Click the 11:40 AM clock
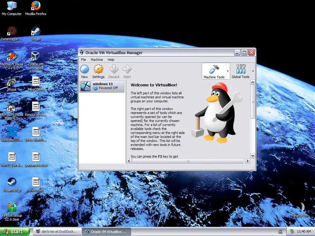Viewport: 315px width, 236px height. click(x=304, y=232)
